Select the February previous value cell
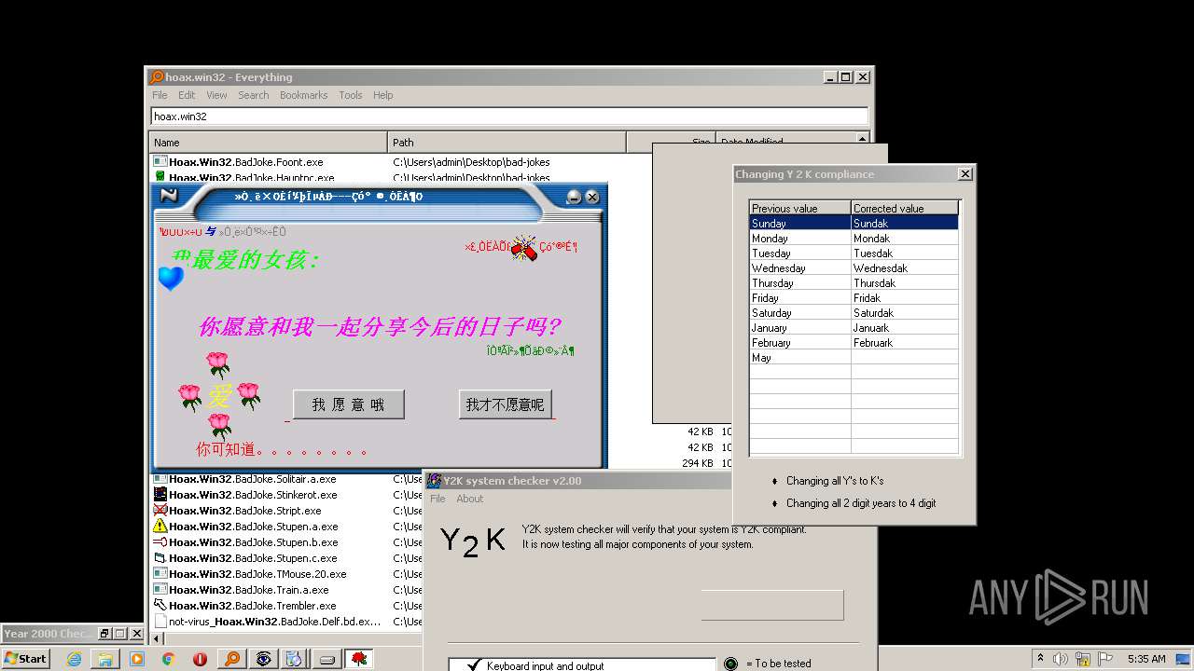 coord(800,342)
